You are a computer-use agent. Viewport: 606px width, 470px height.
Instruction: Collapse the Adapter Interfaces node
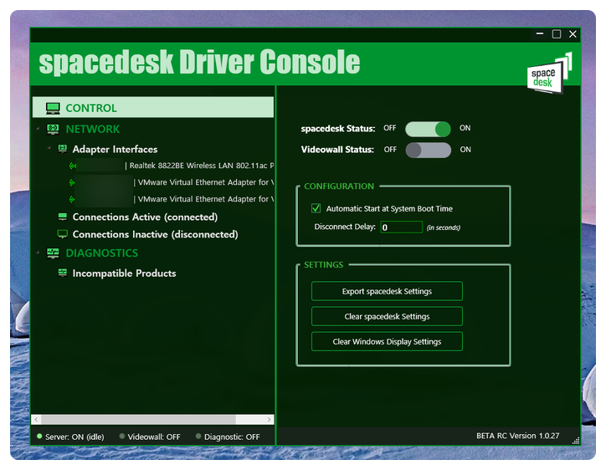coord(49,149)
